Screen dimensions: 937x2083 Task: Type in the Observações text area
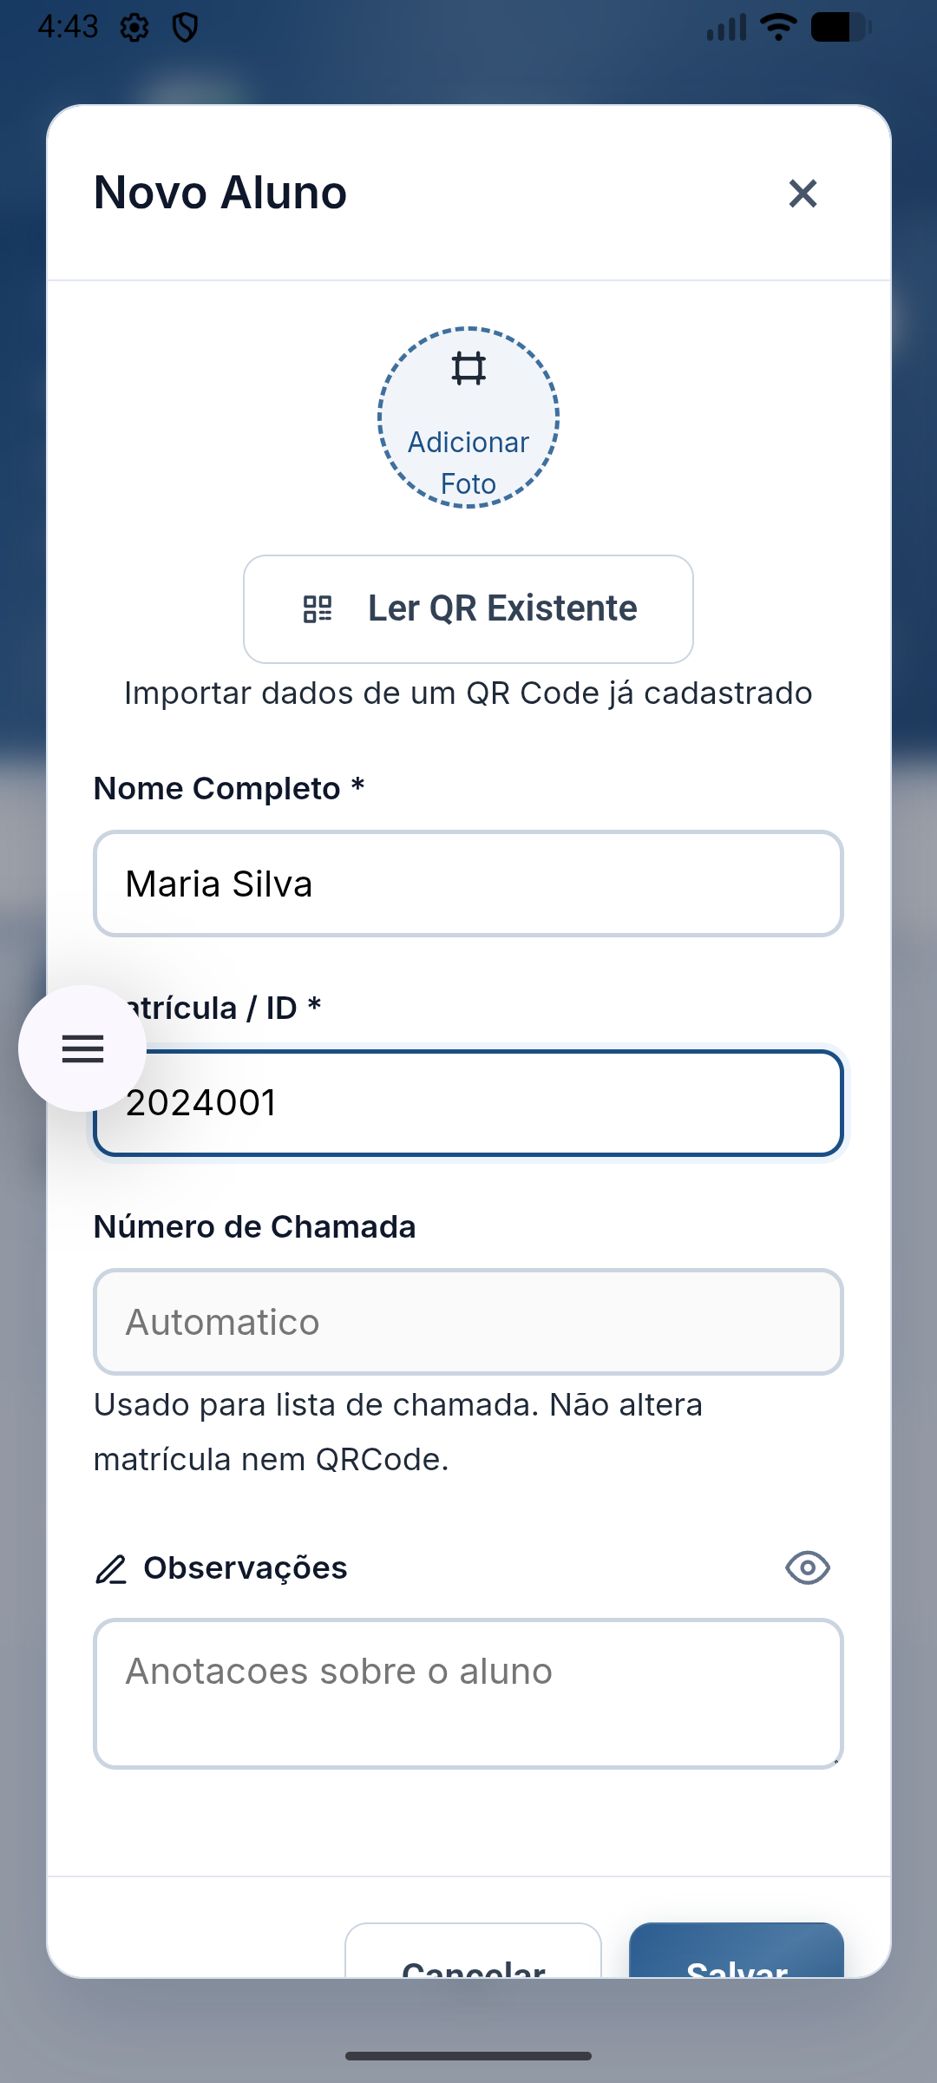click(x=468, y=1692)
